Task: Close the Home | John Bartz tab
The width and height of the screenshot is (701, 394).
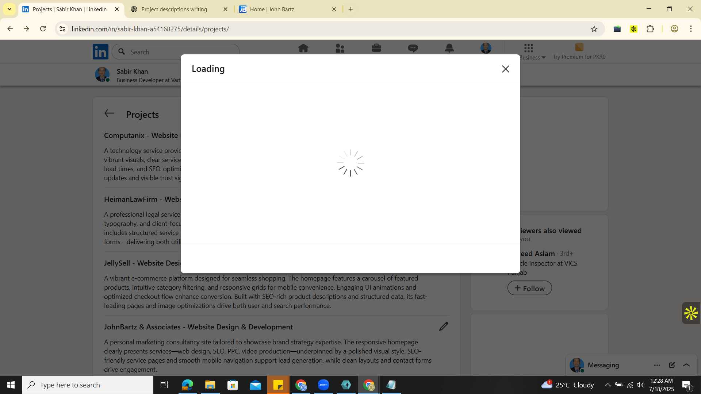Action: pos(334,9)
